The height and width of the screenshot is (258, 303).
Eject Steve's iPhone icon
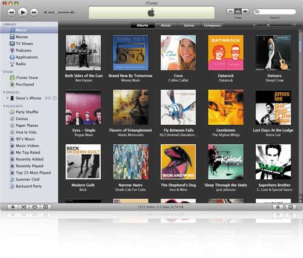[x=55, y=98]
